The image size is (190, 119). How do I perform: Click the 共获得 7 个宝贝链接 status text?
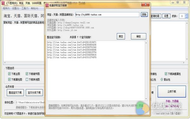click(x=80, y=37)
